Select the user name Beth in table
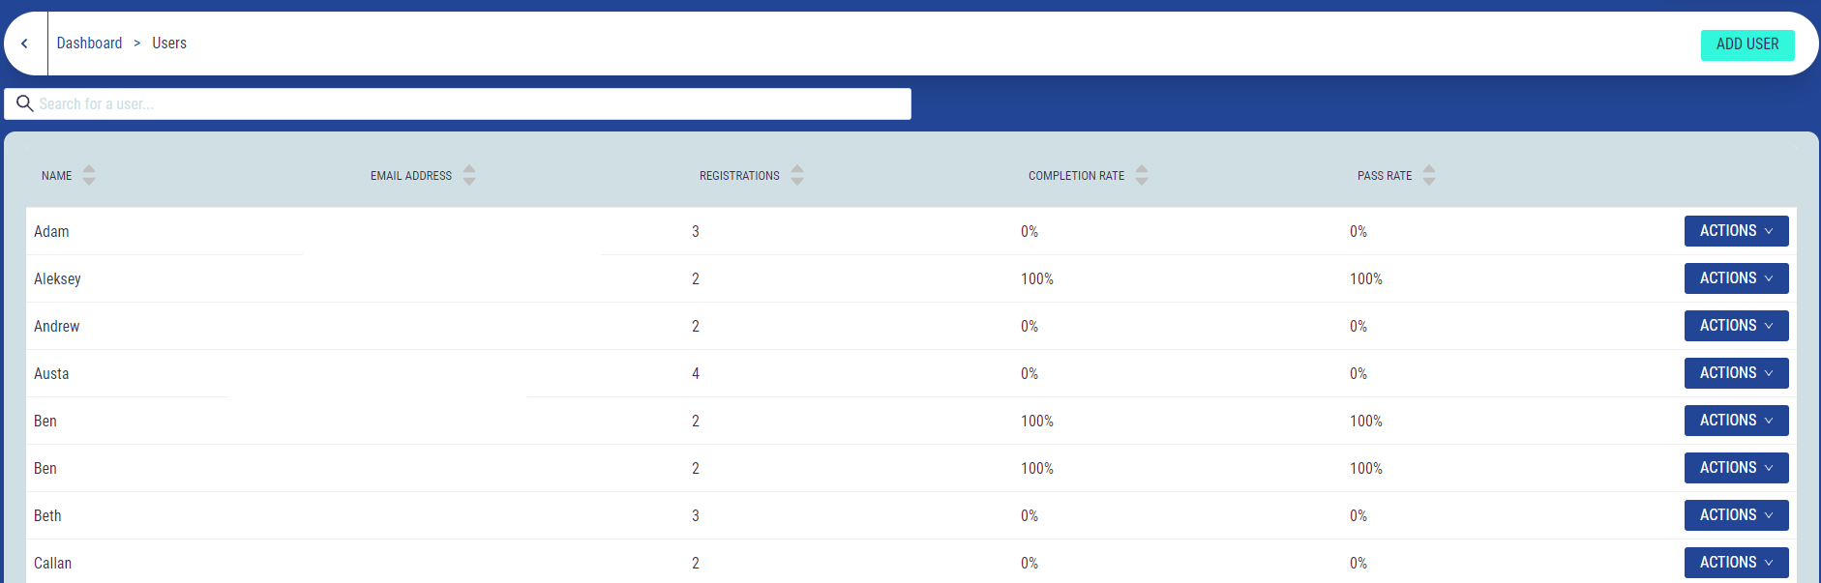 [x=47, y=516]
